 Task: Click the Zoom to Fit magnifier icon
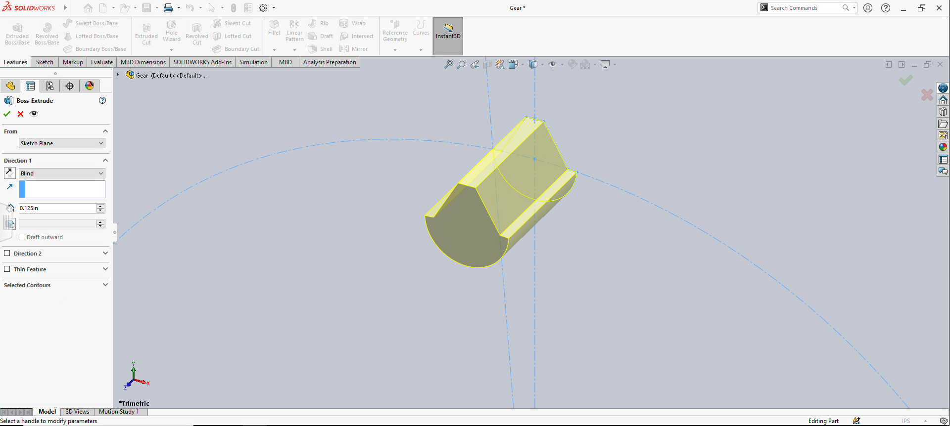(448, 64)
